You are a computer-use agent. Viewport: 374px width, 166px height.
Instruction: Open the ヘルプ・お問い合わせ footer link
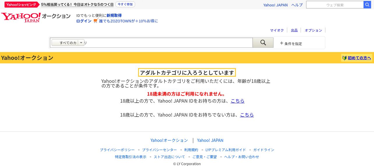click(241, 157)
